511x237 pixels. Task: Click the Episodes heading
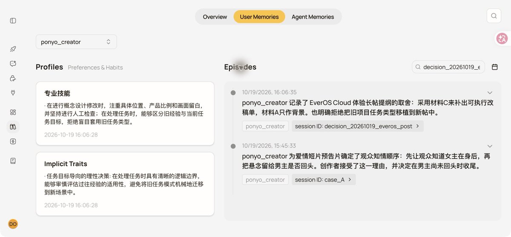click(240, 67)
